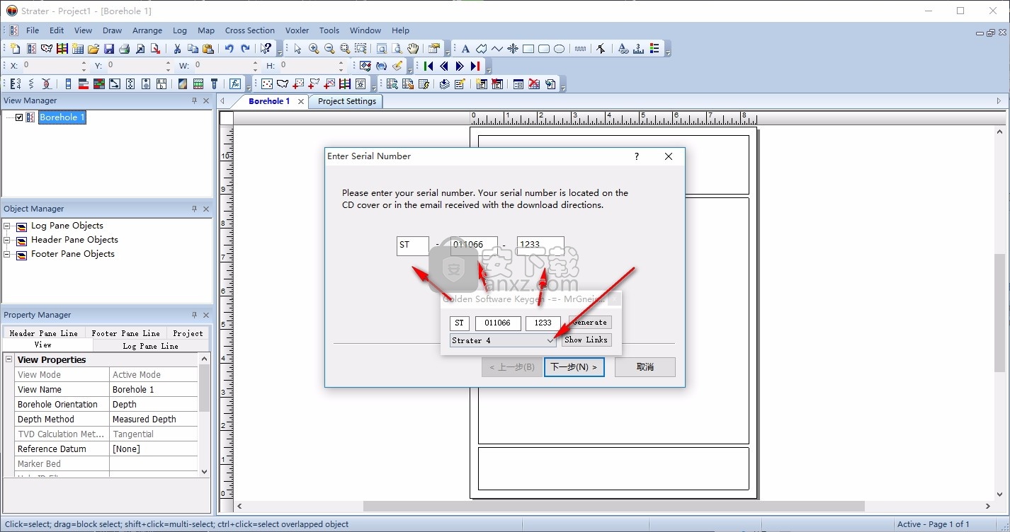Screen dimensions: 1010x532
Task: Click the New document icon
Action: (x=15, y=49)
